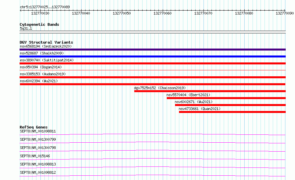Viewport: 295px width, 180px height.
Task: Click ruler position 132770090
Action: tap(285, 13)
